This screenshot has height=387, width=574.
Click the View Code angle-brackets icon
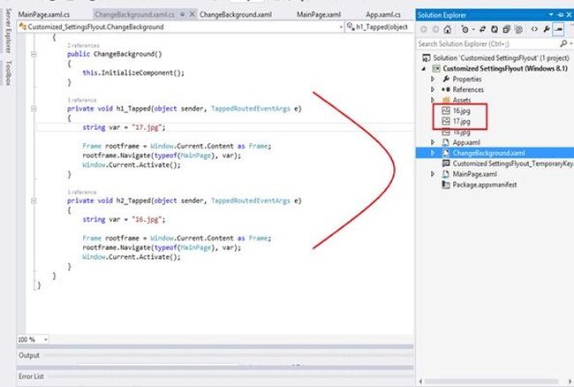(534, 30)
